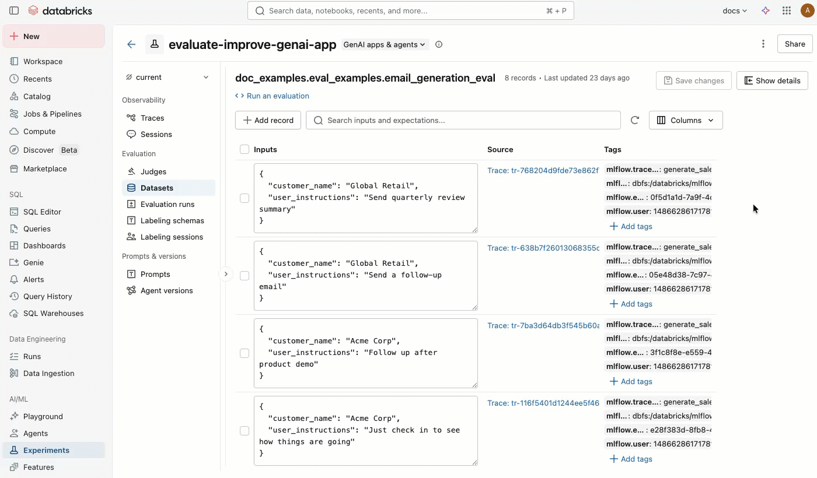Grab resize handle of first Inputs textarea
This screenshot has height=478, width=817.
click(474, 230)
